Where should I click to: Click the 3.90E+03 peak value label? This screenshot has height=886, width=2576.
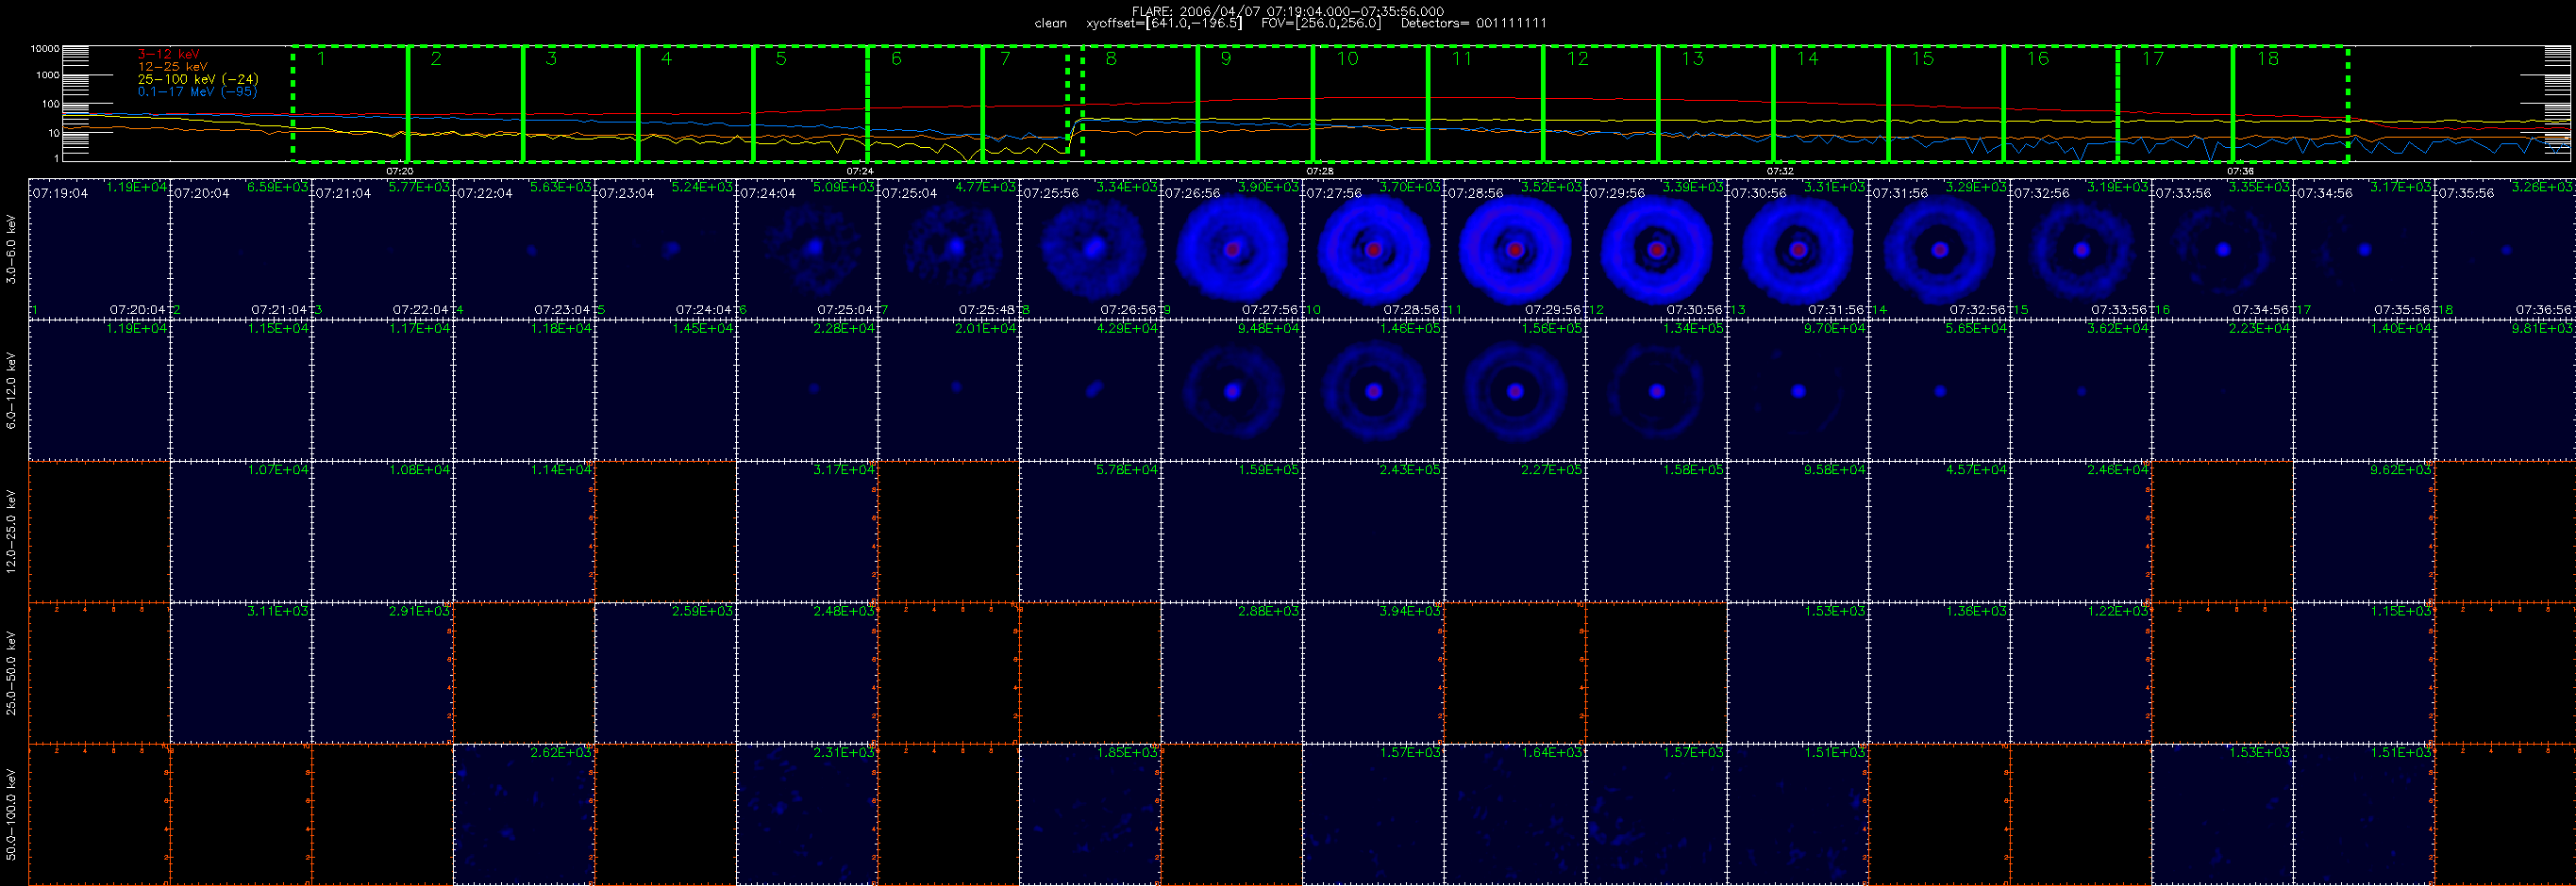[1268, 187]
